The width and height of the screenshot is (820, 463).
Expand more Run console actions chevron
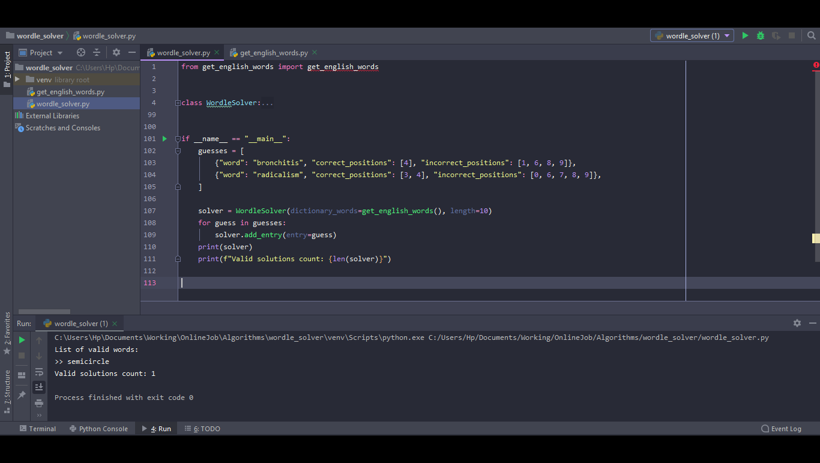[x=39, y=416]
